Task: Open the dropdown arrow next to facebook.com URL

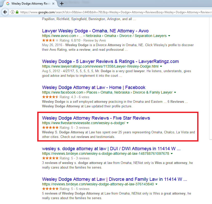Action: (175, 92)
